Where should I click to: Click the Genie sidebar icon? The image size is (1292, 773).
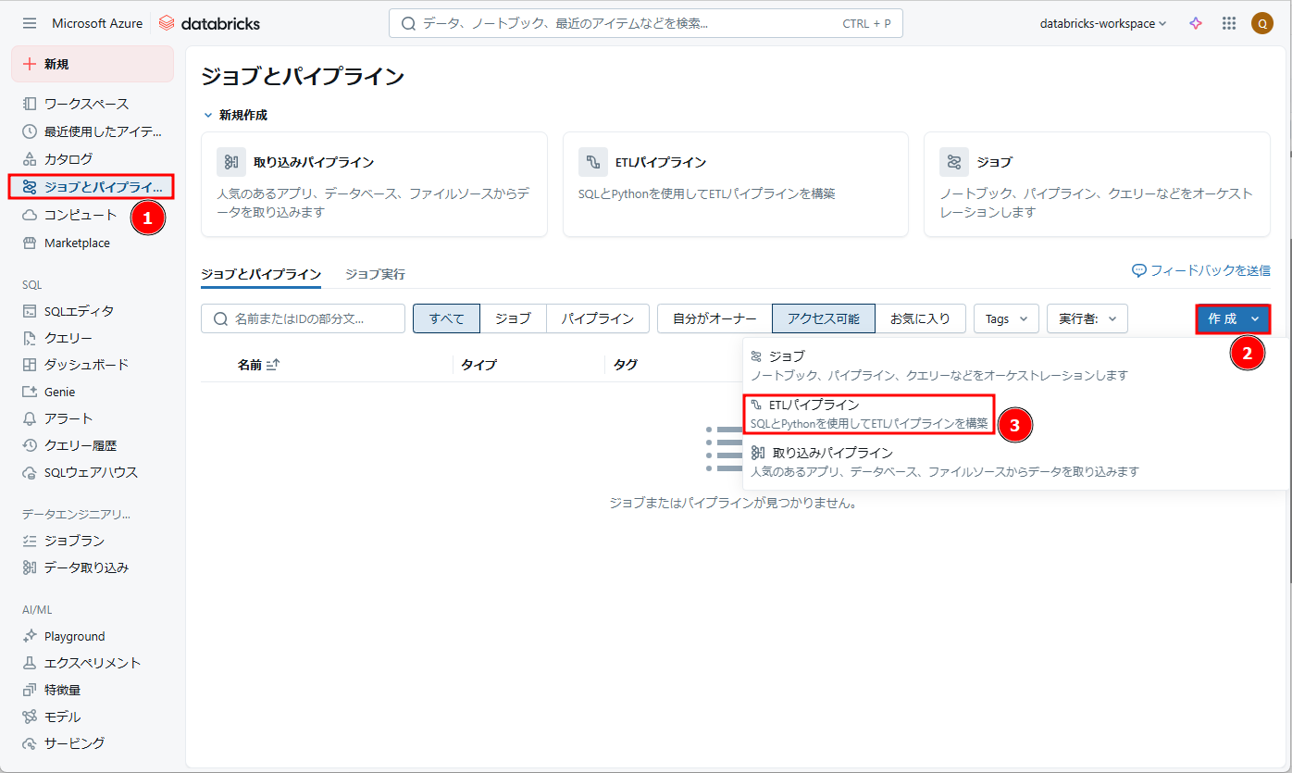click(30, 392)
